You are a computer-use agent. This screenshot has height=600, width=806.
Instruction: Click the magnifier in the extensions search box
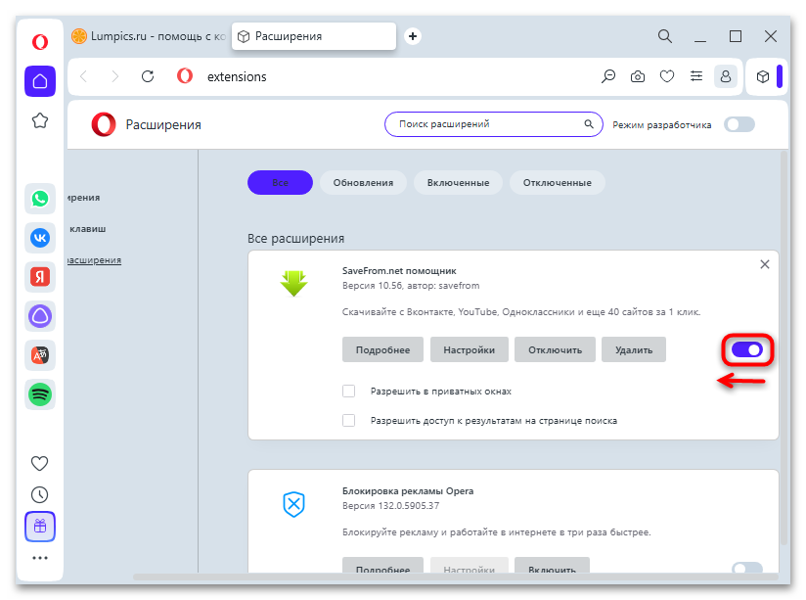pyautogui.click(x=589, y=124)
